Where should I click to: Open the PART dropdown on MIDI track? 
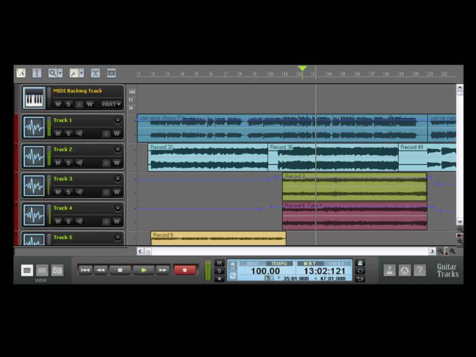click(111, 104)
